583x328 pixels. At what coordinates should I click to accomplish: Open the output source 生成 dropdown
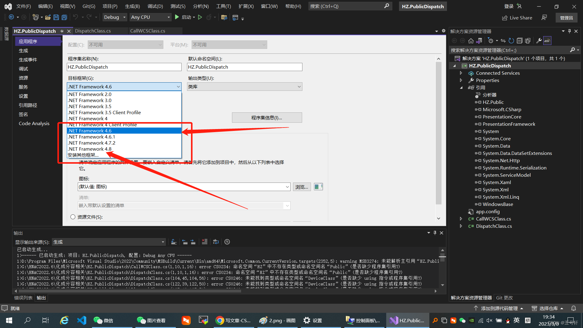click(x=109, y=242)
